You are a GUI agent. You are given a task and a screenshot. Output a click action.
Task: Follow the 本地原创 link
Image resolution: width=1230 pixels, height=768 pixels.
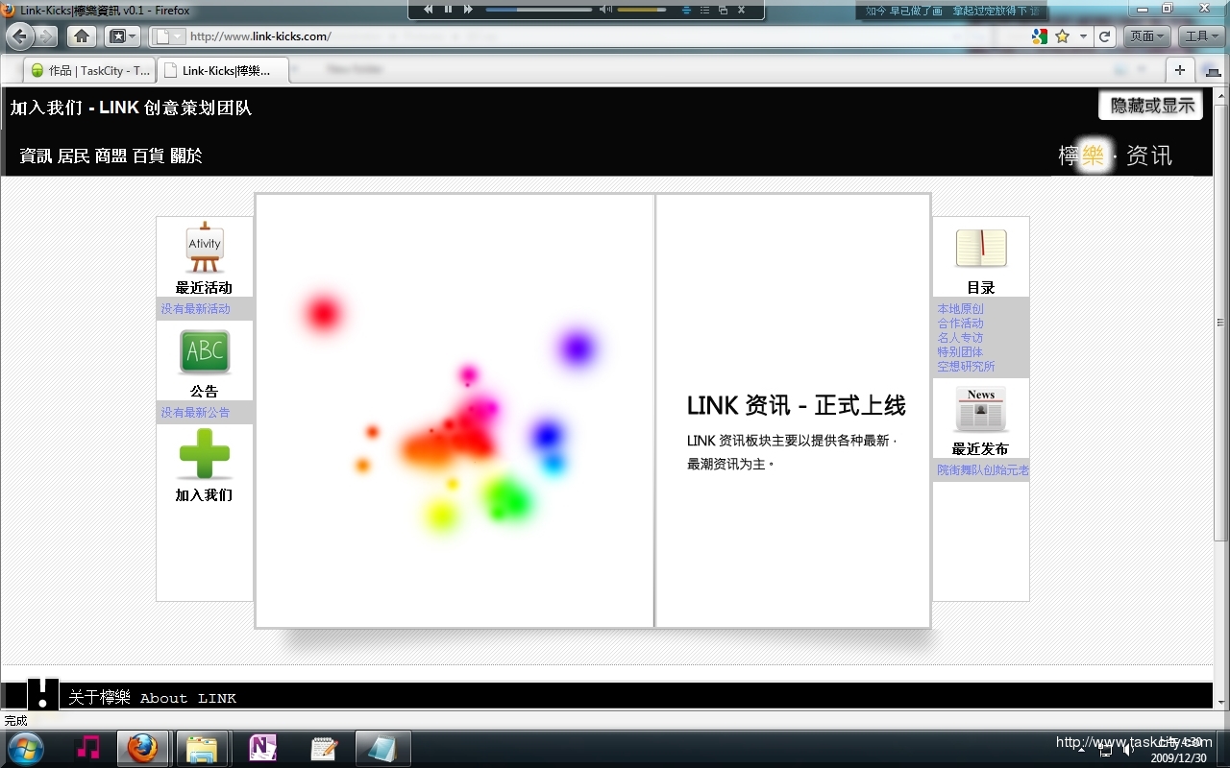(958, 309)
